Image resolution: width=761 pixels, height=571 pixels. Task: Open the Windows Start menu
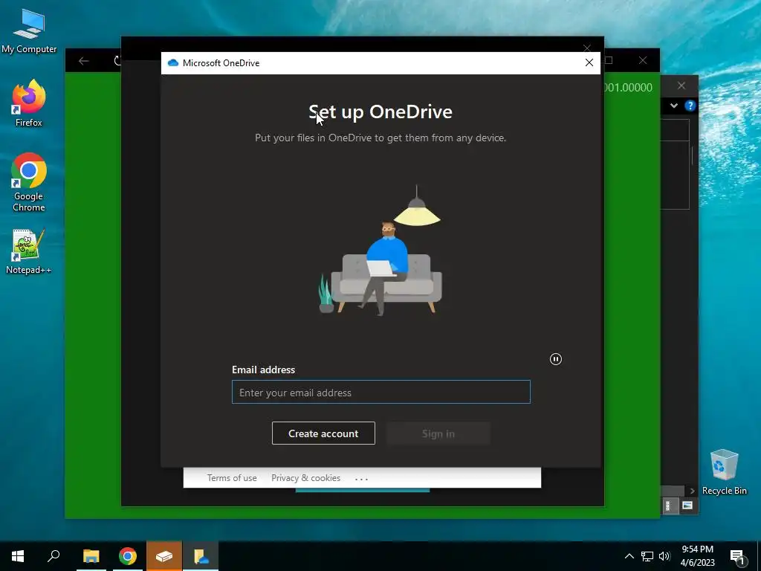tap(18, 556)
